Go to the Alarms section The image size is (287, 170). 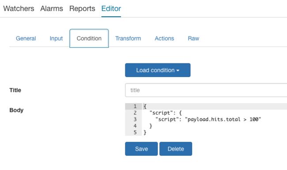[x=52, y=8]
